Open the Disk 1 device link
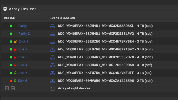This screenshot has width=178, height=100. pos(24,42)
